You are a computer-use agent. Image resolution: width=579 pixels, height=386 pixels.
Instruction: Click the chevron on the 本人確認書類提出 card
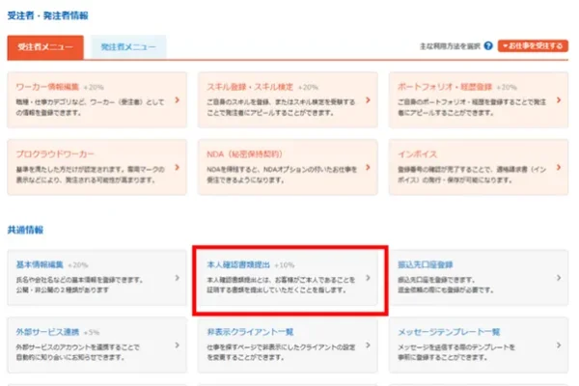(368, 278)
